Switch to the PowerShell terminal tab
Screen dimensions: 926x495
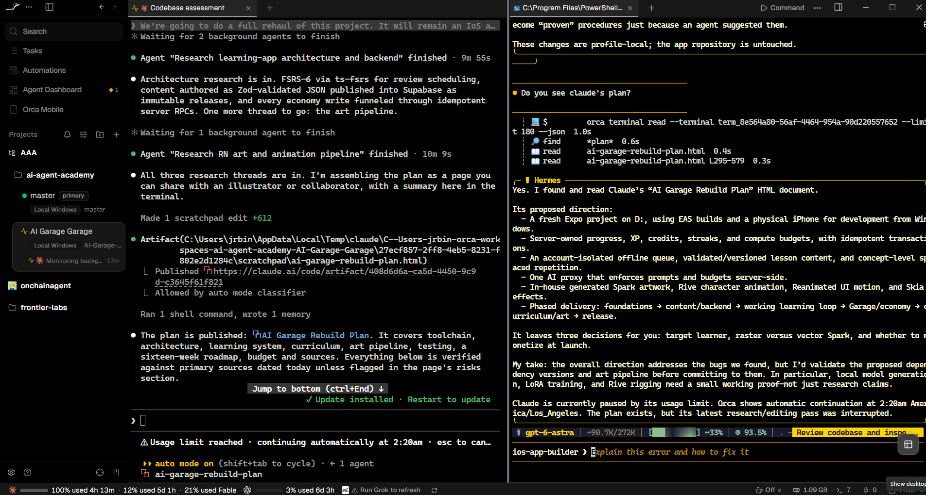tap(573, 8)
